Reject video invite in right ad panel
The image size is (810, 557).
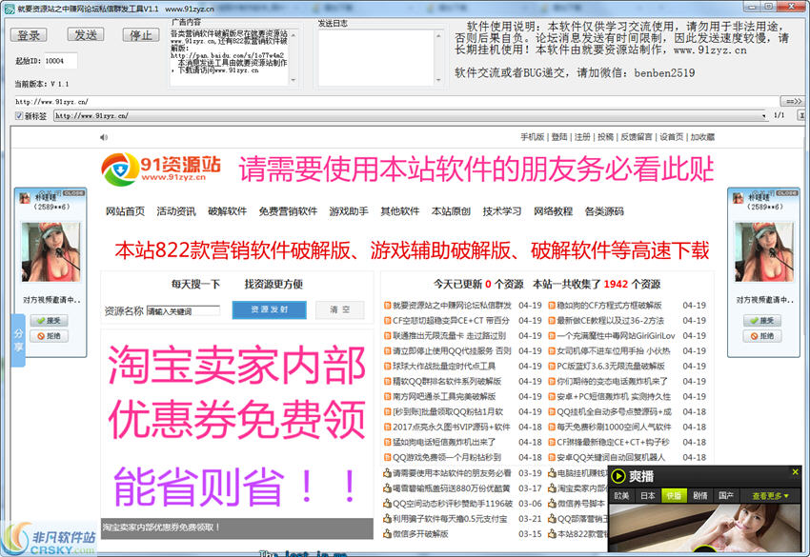(x=762, y=336)
